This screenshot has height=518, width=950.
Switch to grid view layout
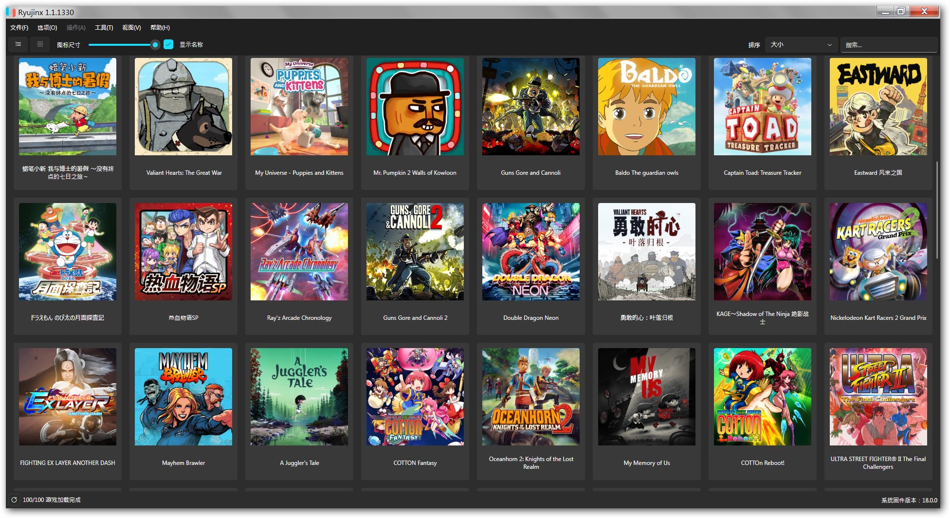coord(40,44)
